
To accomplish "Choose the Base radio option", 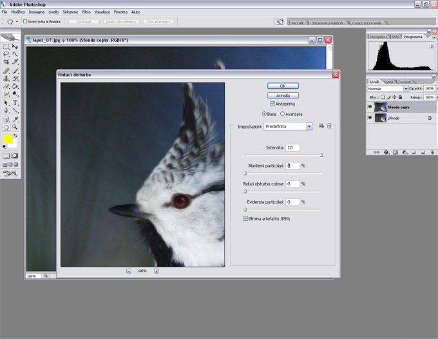I will 264,114.
